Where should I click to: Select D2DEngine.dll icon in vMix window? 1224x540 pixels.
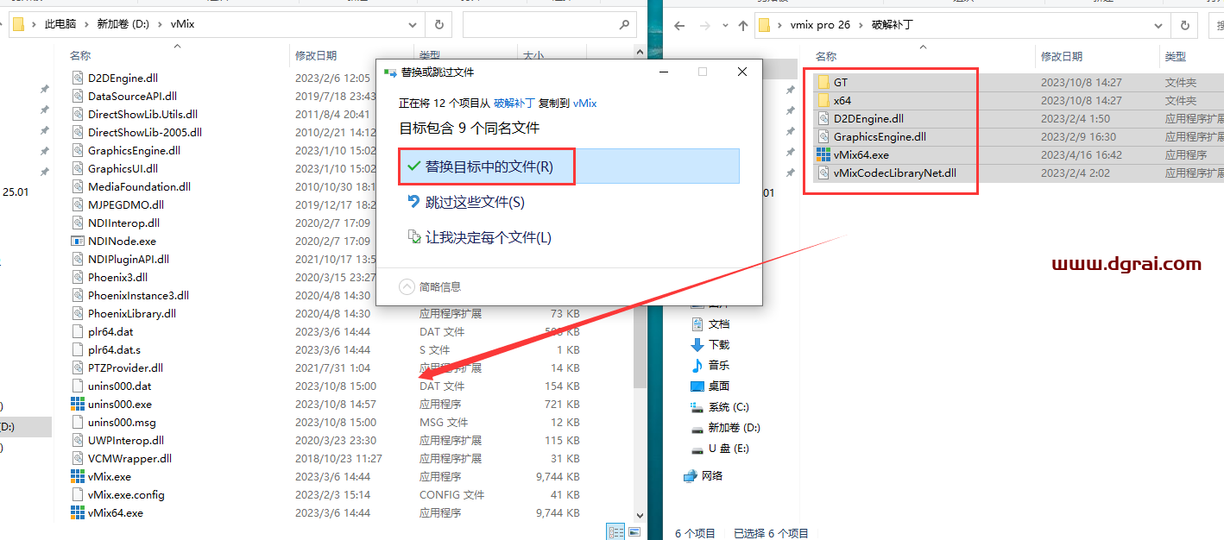tap(78, 78)
